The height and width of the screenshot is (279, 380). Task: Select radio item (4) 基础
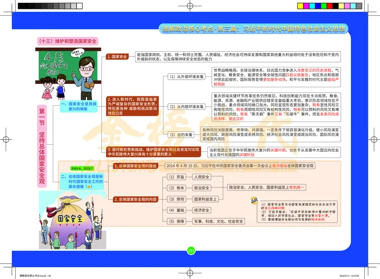pyautogui.click(x=177, y=210)
